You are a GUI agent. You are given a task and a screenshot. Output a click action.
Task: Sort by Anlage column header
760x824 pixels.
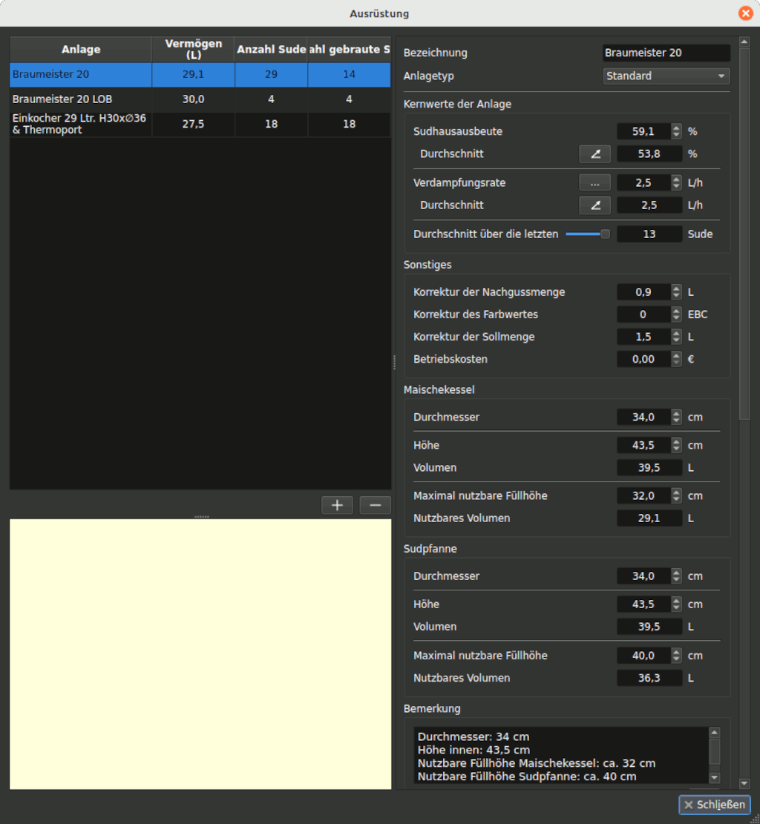point(80,50)
